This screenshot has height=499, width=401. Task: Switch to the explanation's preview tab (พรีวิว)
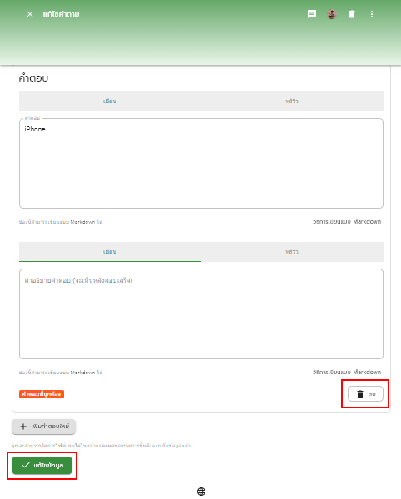292,252
